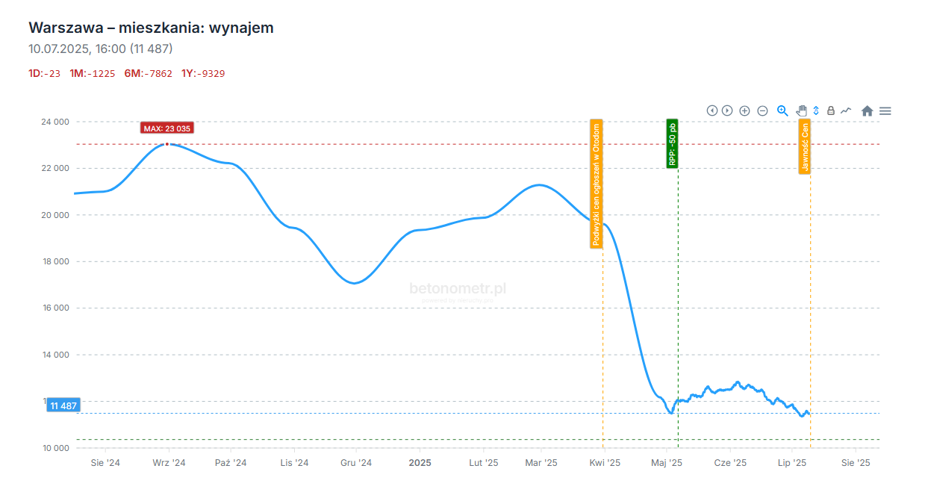Click the 6M: -7862 change indicator
The height and width of the screenshot is (504, 934).
(149, 73)
